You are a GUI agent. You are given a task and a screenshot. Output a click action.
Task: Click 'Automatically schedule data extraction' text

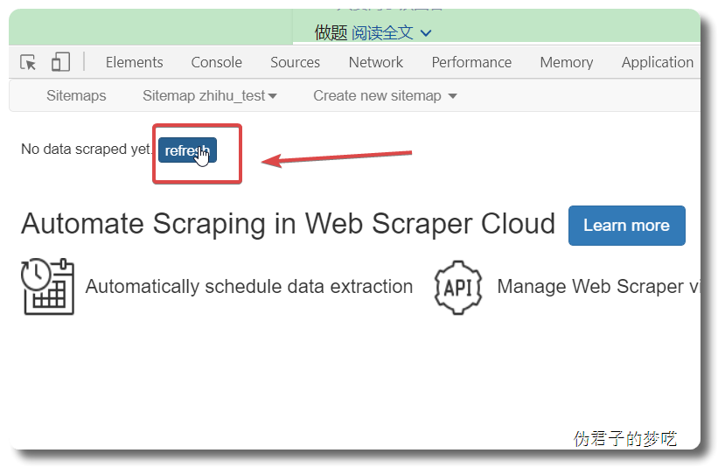point(249,287)
